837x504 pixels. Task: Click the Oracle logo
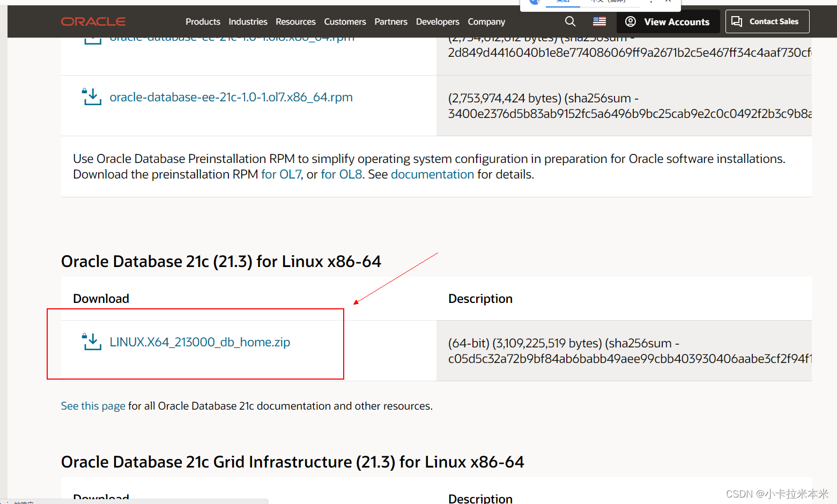point(93,21)
